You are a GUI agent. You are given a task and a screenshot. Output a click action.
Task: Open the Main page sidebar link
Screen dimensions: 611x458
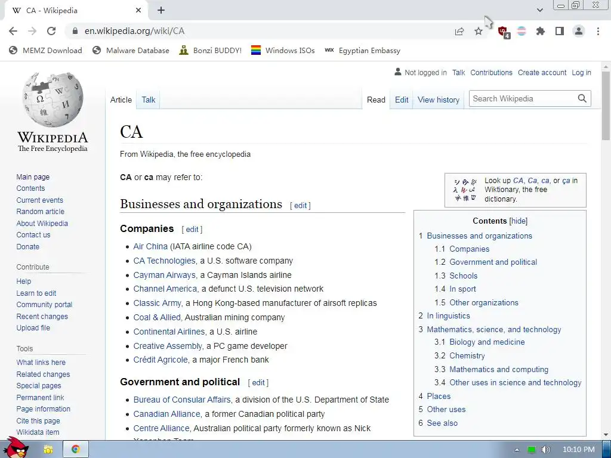33,177
